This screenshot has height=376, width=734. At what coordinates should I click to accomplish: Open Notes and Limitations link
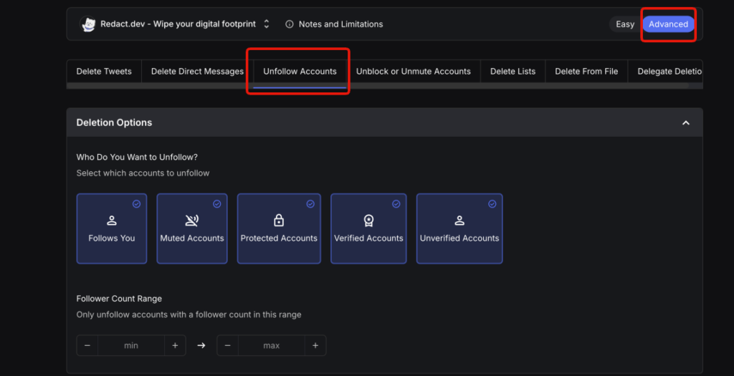click(x=340, y=24)
